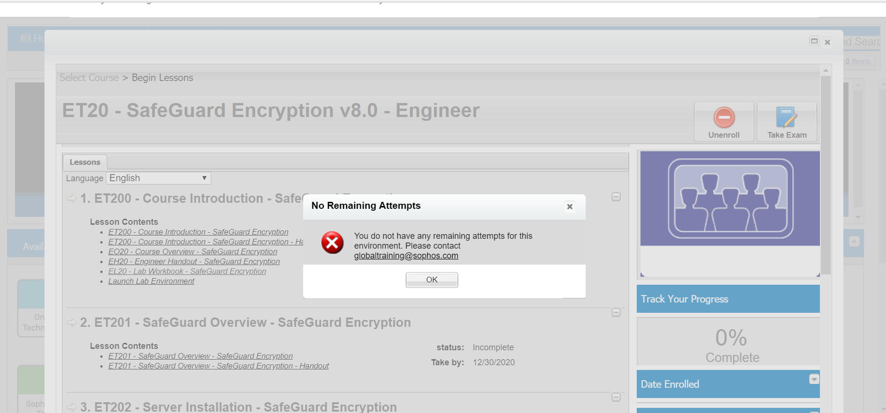
Task: Click OK in No Remaining Attempts dialog
Action: pyautogui.click(x=432, y=280)
